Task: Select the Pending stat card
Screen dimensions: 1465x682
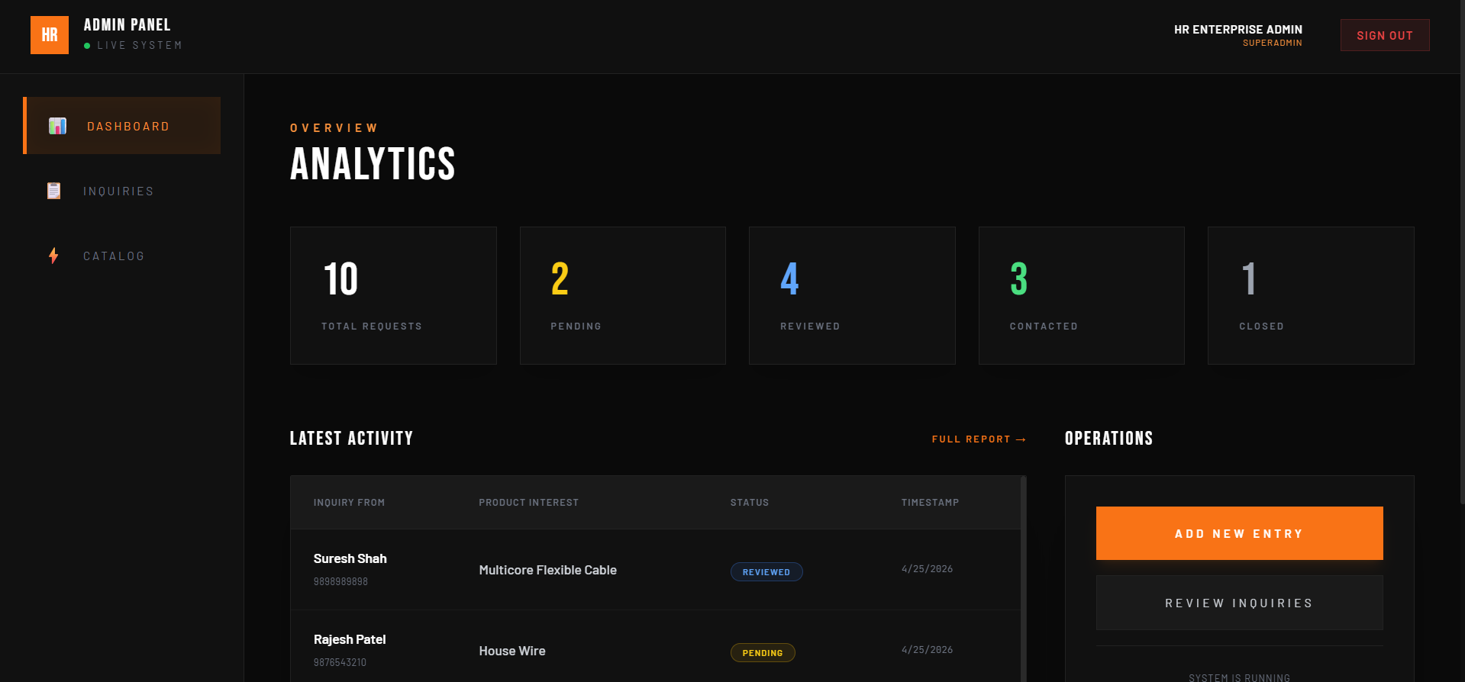Action: 622,295
